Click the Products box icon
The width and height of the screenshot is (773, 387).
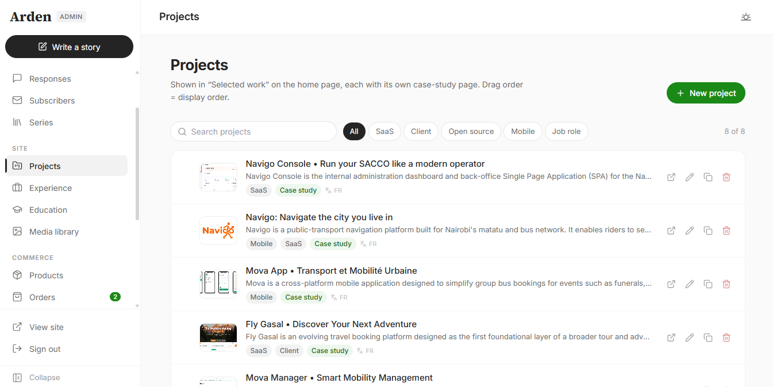(17, 275)
